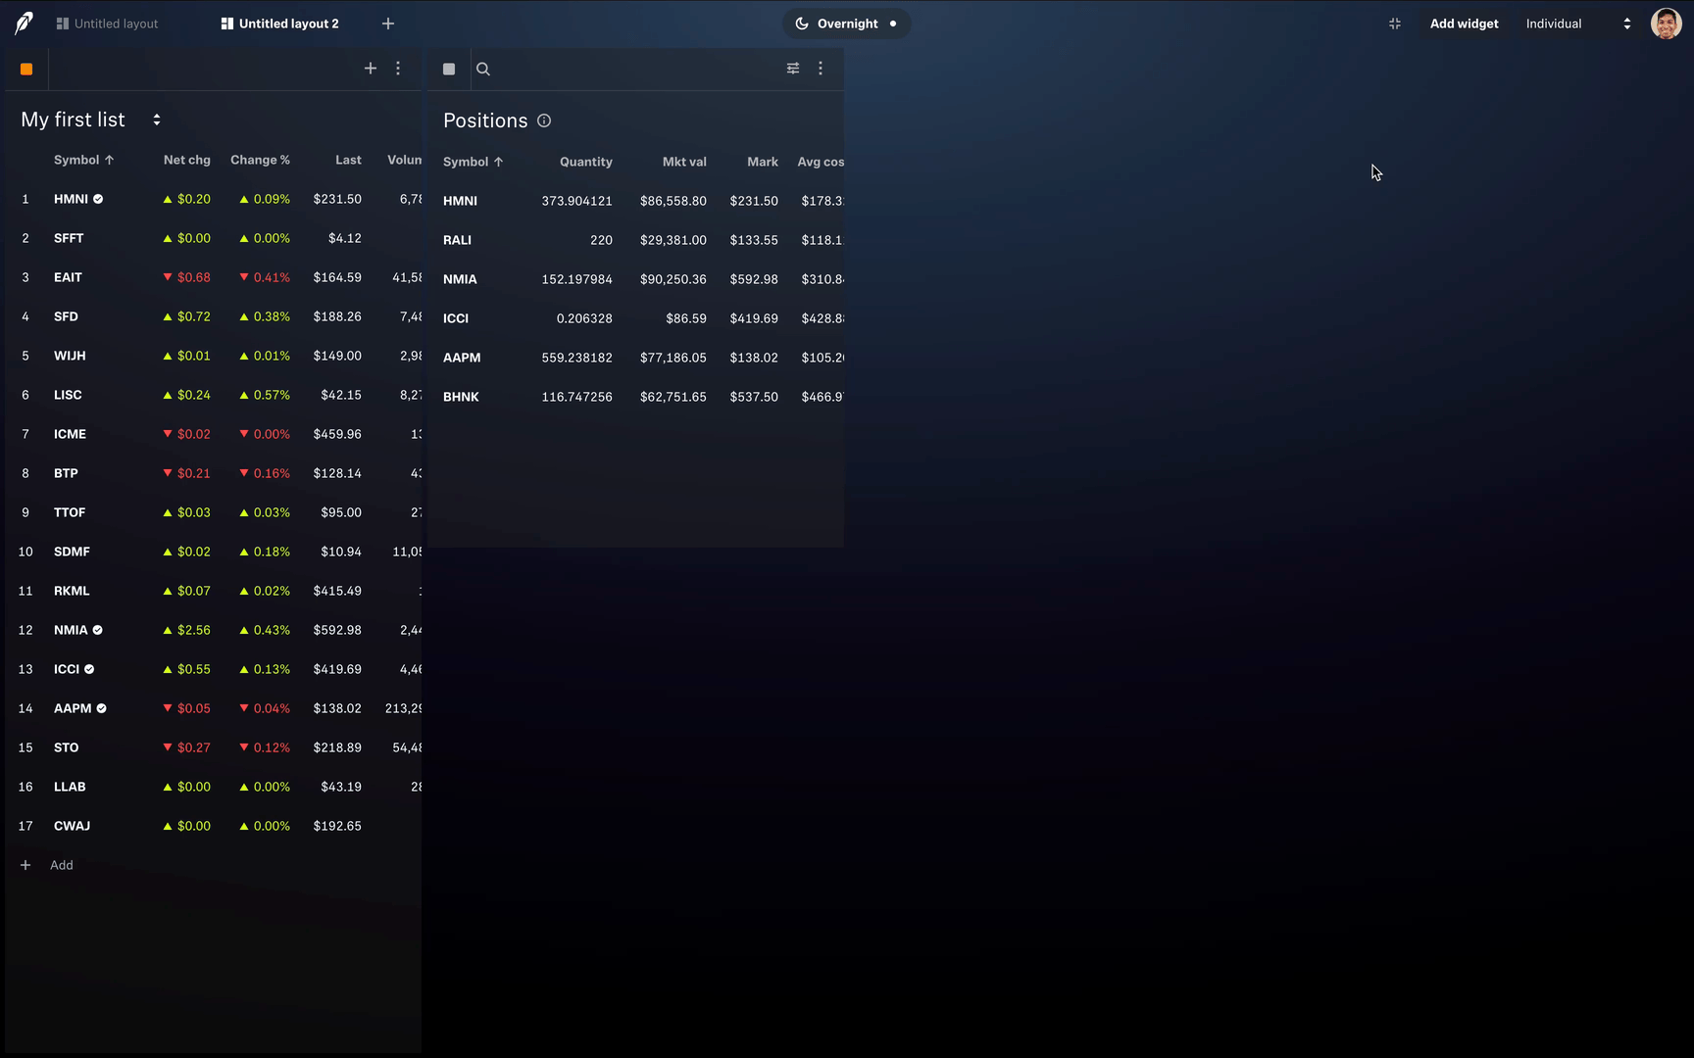Click the app logo in top left

coord(22,23)
